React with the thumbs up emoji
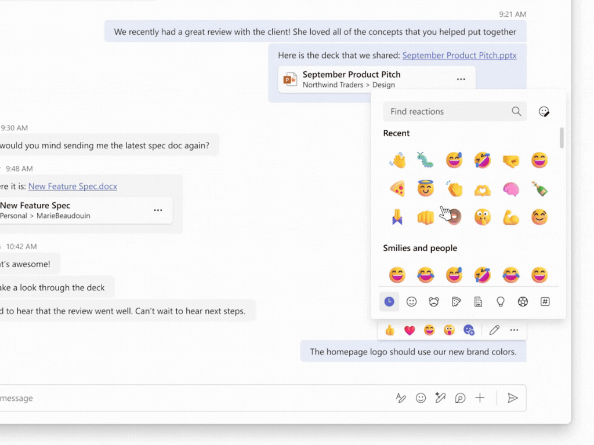Image resolution: width=594 pixels, height=445 pixels. pos(390,330)
